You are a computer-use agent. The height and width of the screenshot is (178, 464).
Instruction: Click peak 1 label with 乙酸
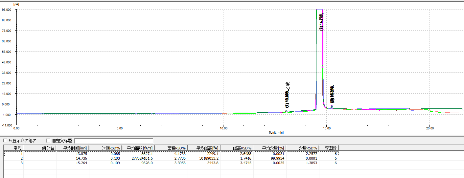click(288, 95)
